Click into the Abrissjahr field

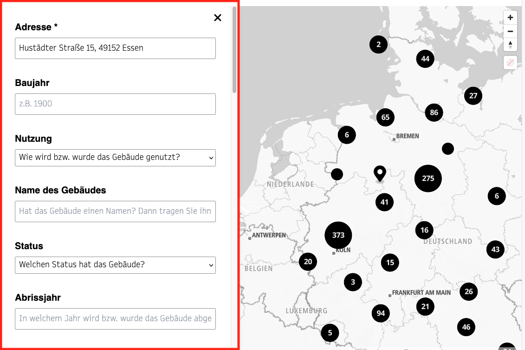pyautogui.click(x=115, y=318)
